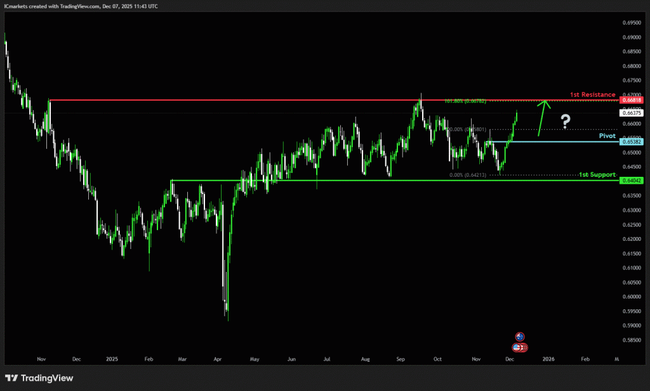
Task: Click the blue 0.65382 pivot price label
Action: click(x=632, y=142)
